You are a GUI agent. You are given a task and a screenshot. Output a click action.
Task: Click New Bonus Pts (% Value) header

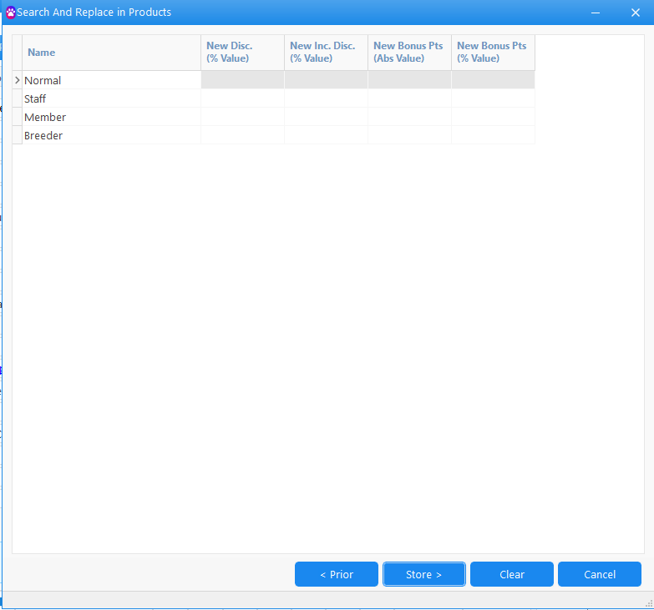(x=493, y=53)
